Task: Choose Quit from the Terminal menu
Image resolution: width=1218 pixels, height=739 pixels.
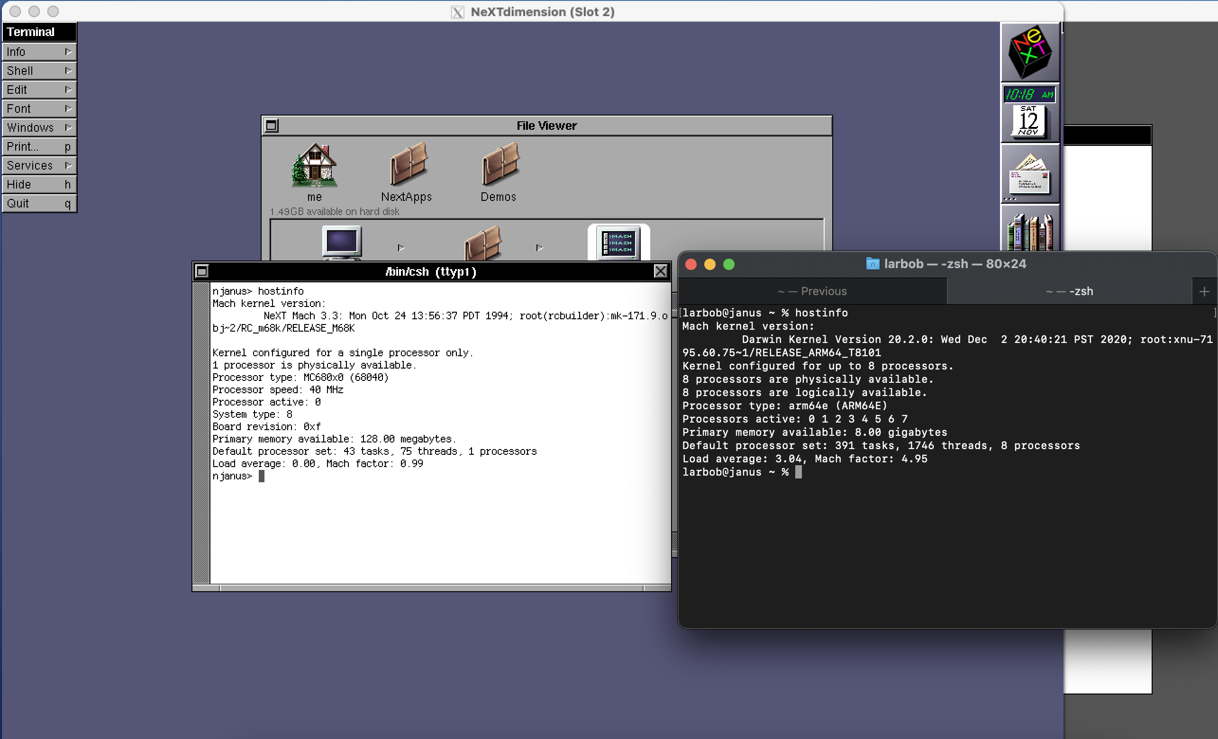Action: pos(39,204)
